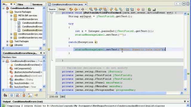Viewport: 191px width, 107px height.
Task: Shift Line Left toolbar icon
Action: coord(127,9)
